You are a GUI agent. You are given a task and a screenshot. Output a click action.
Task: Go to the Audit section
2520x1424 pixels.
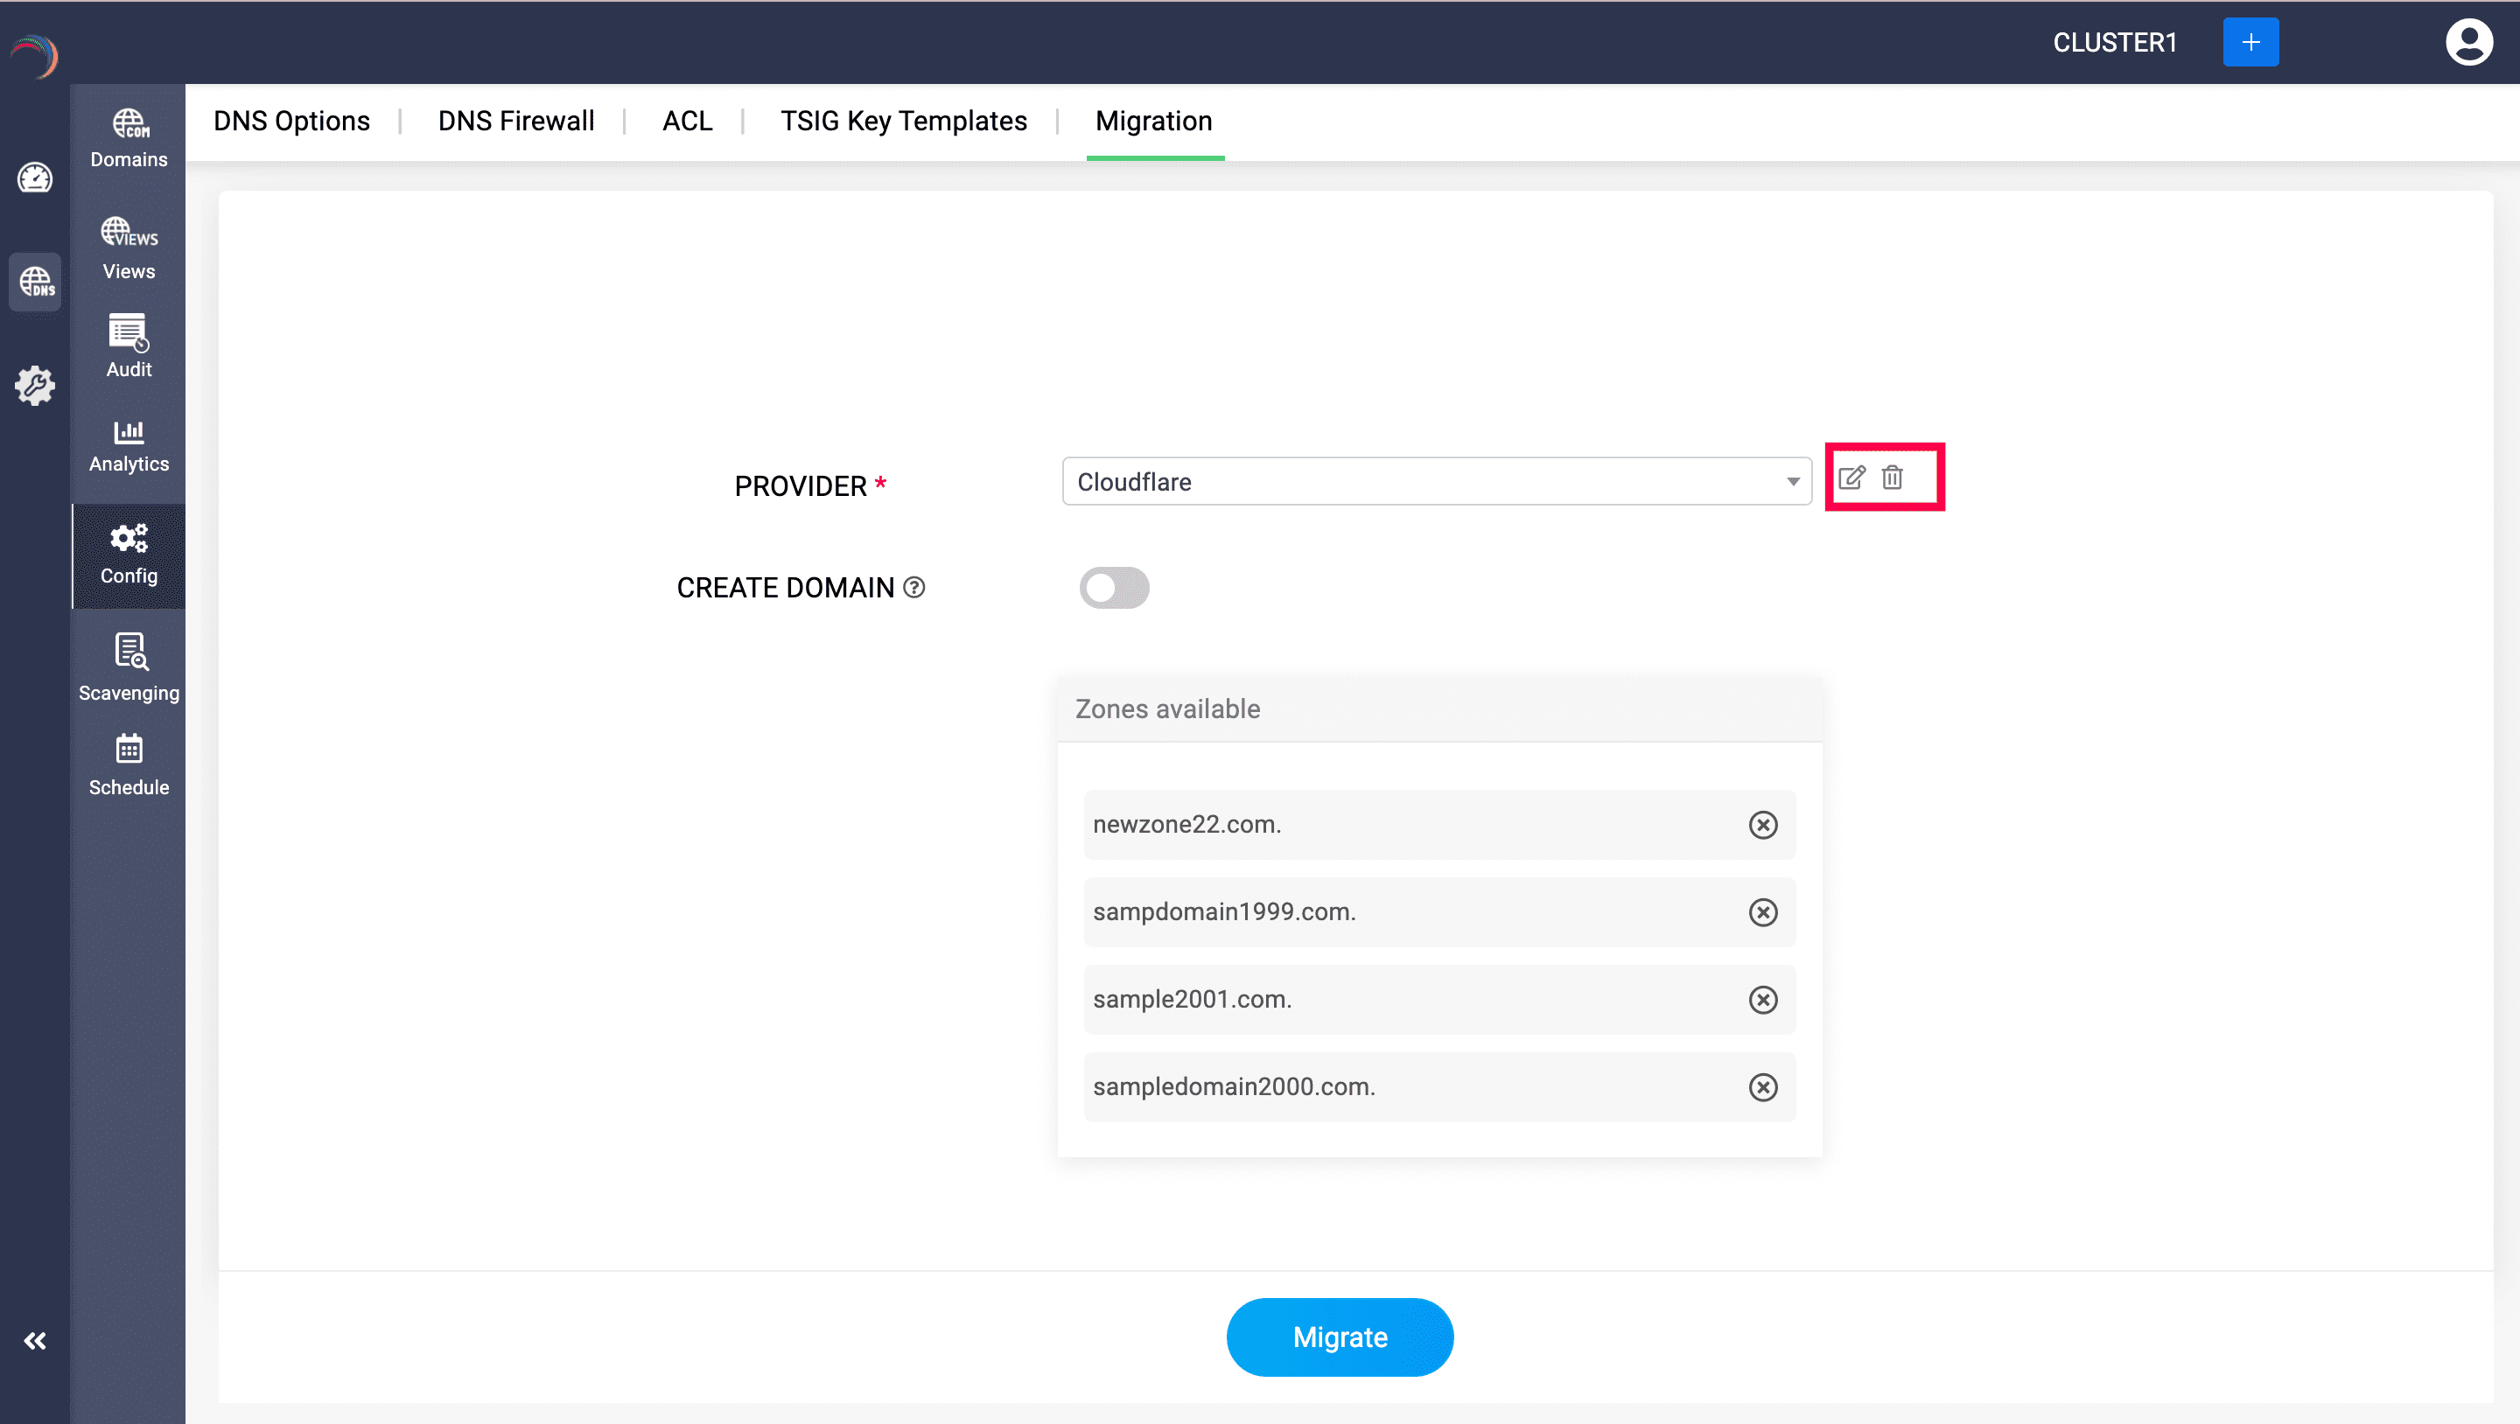point(128,346)
